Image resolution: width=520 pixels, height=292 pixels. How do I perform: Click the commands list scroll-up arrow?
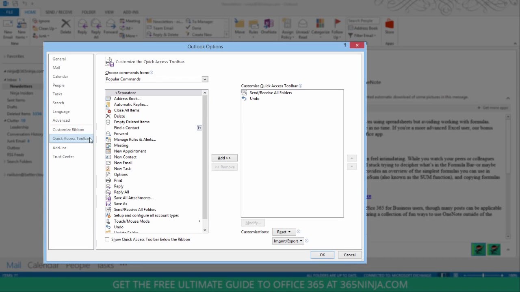[205, 93]
